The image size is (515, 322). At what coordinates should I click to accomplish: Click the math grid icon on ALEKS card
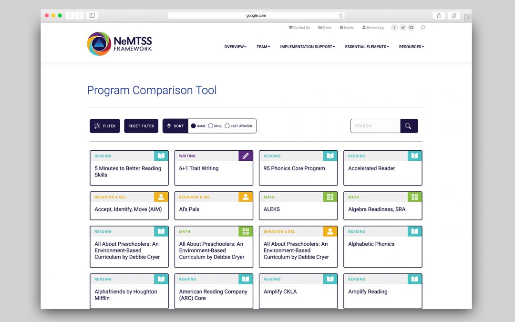click(x=330, y=197)
